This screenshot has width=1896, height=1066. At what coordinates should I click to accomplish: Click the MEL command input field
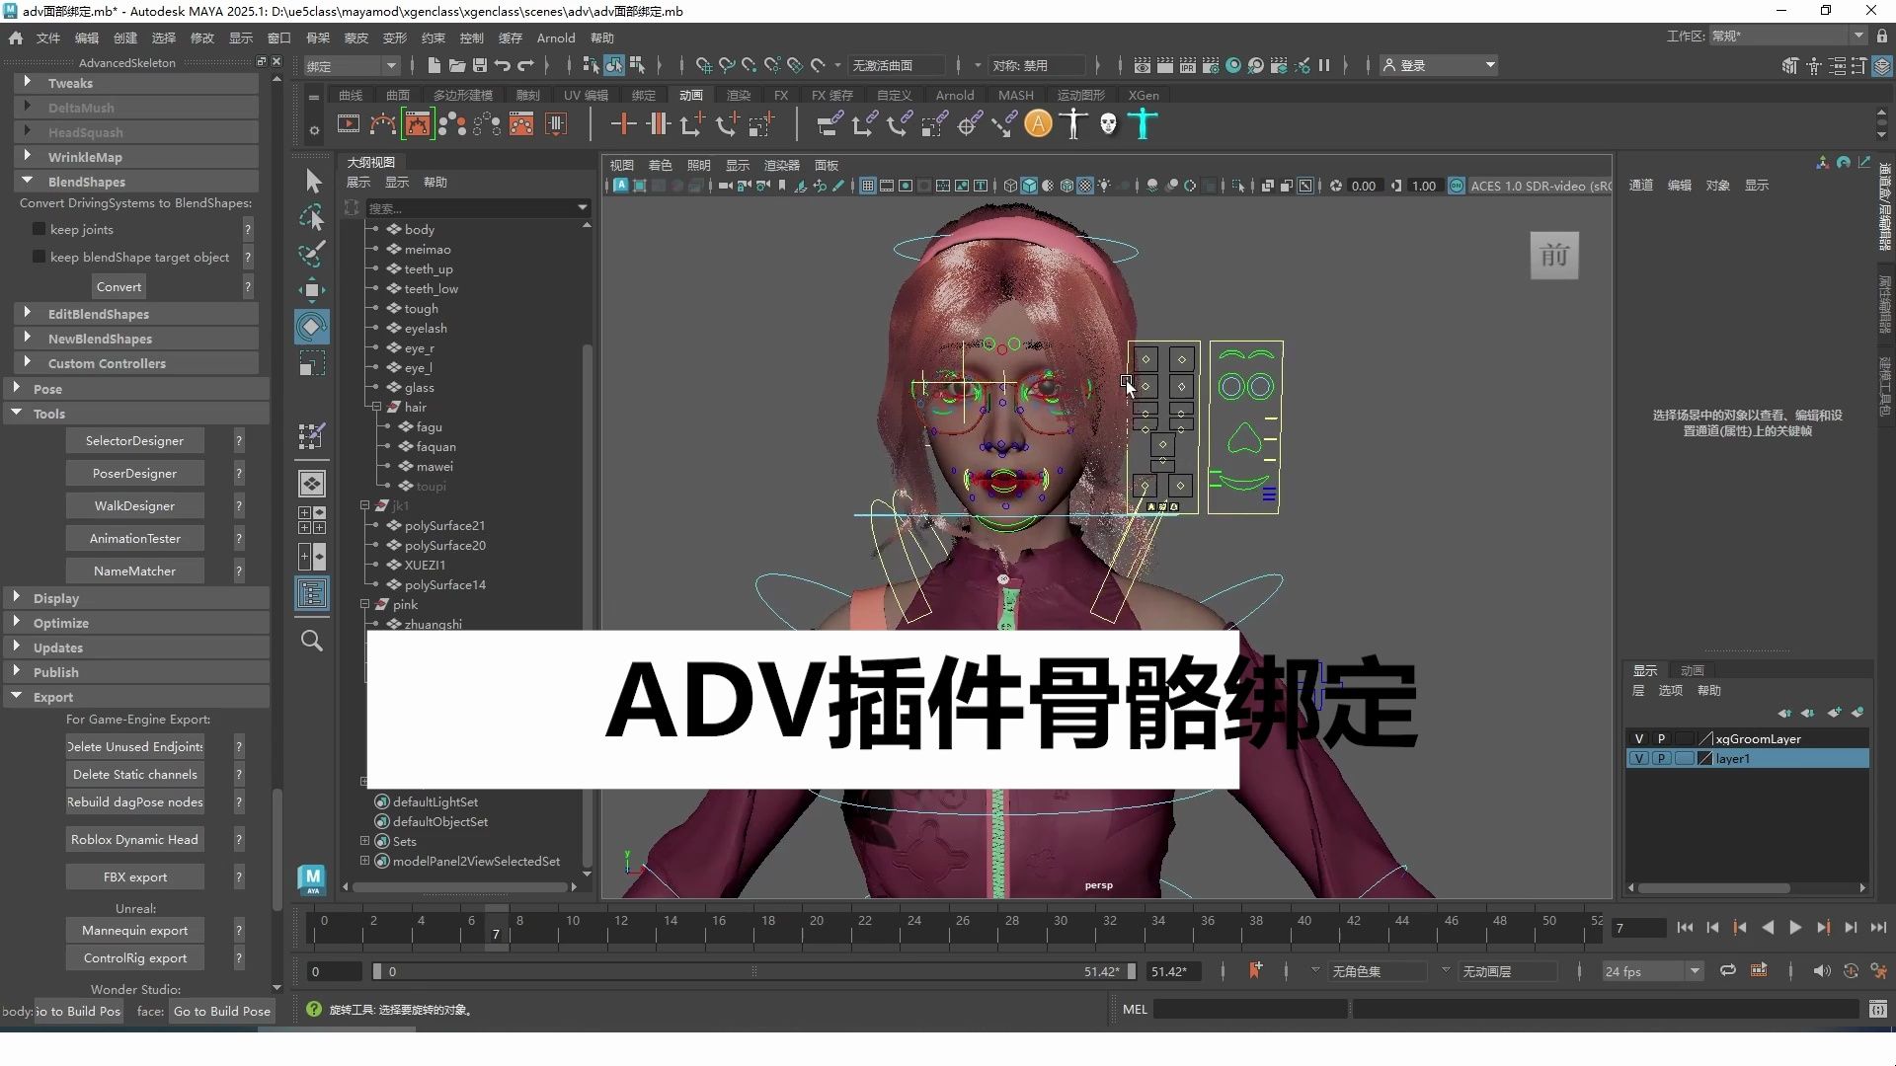pos(1249,1009)
